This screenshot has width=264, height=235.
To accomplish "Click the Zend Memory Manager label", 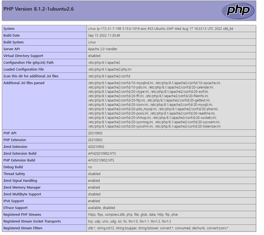I will [x=22, y=187].
